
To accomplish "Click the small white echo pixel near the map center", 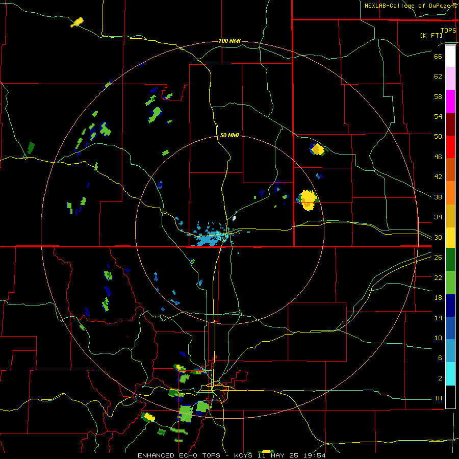I will (234, 218).
